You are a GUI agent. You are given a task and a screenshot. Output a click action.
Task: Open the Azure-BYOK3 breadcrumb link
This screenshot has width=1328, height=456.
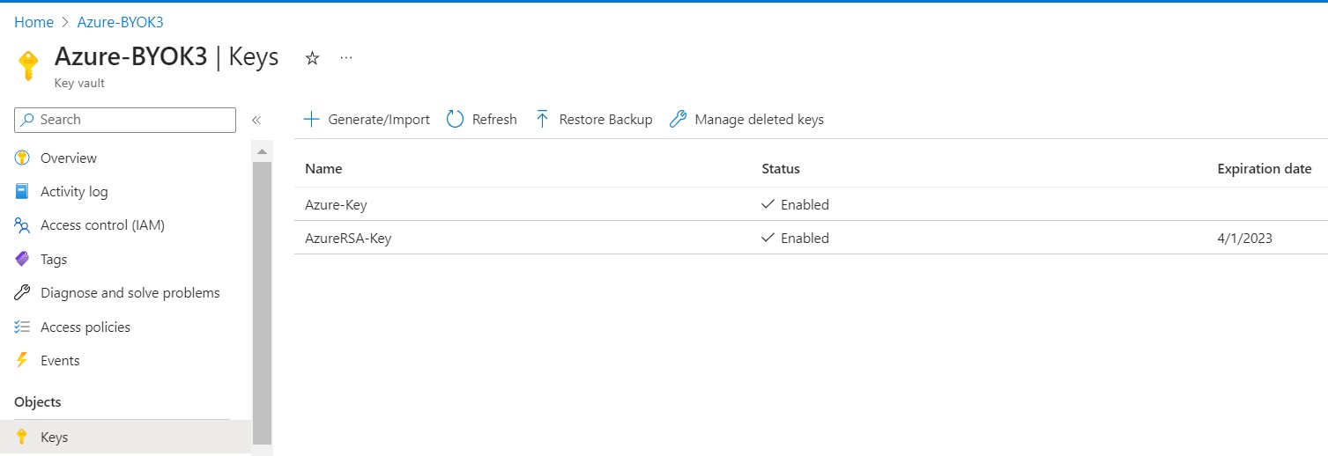tap(120, 22)
